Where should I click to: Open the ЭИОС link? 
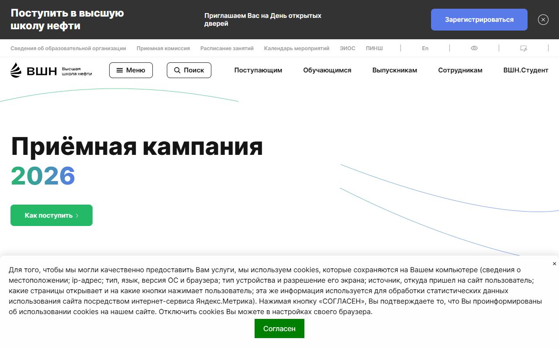pos(348,48)
